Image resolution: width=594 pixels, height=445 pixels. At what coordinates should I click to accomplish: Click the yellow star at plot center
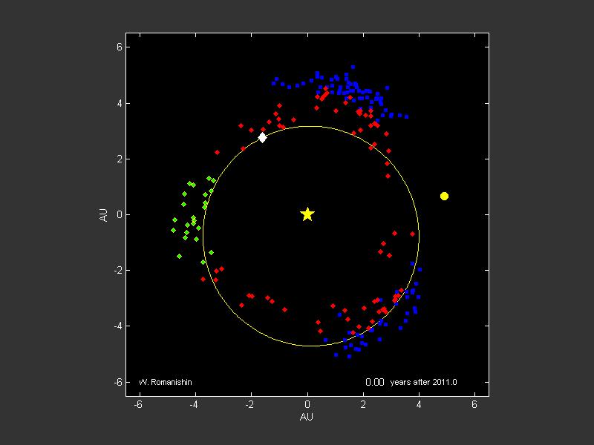coord(307,214)
